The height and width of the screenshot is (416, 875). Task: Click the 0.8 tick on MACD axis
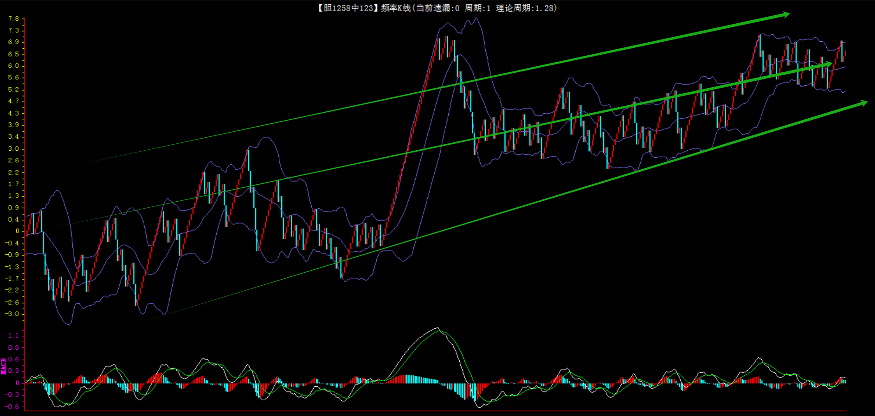tap(13, 347)
